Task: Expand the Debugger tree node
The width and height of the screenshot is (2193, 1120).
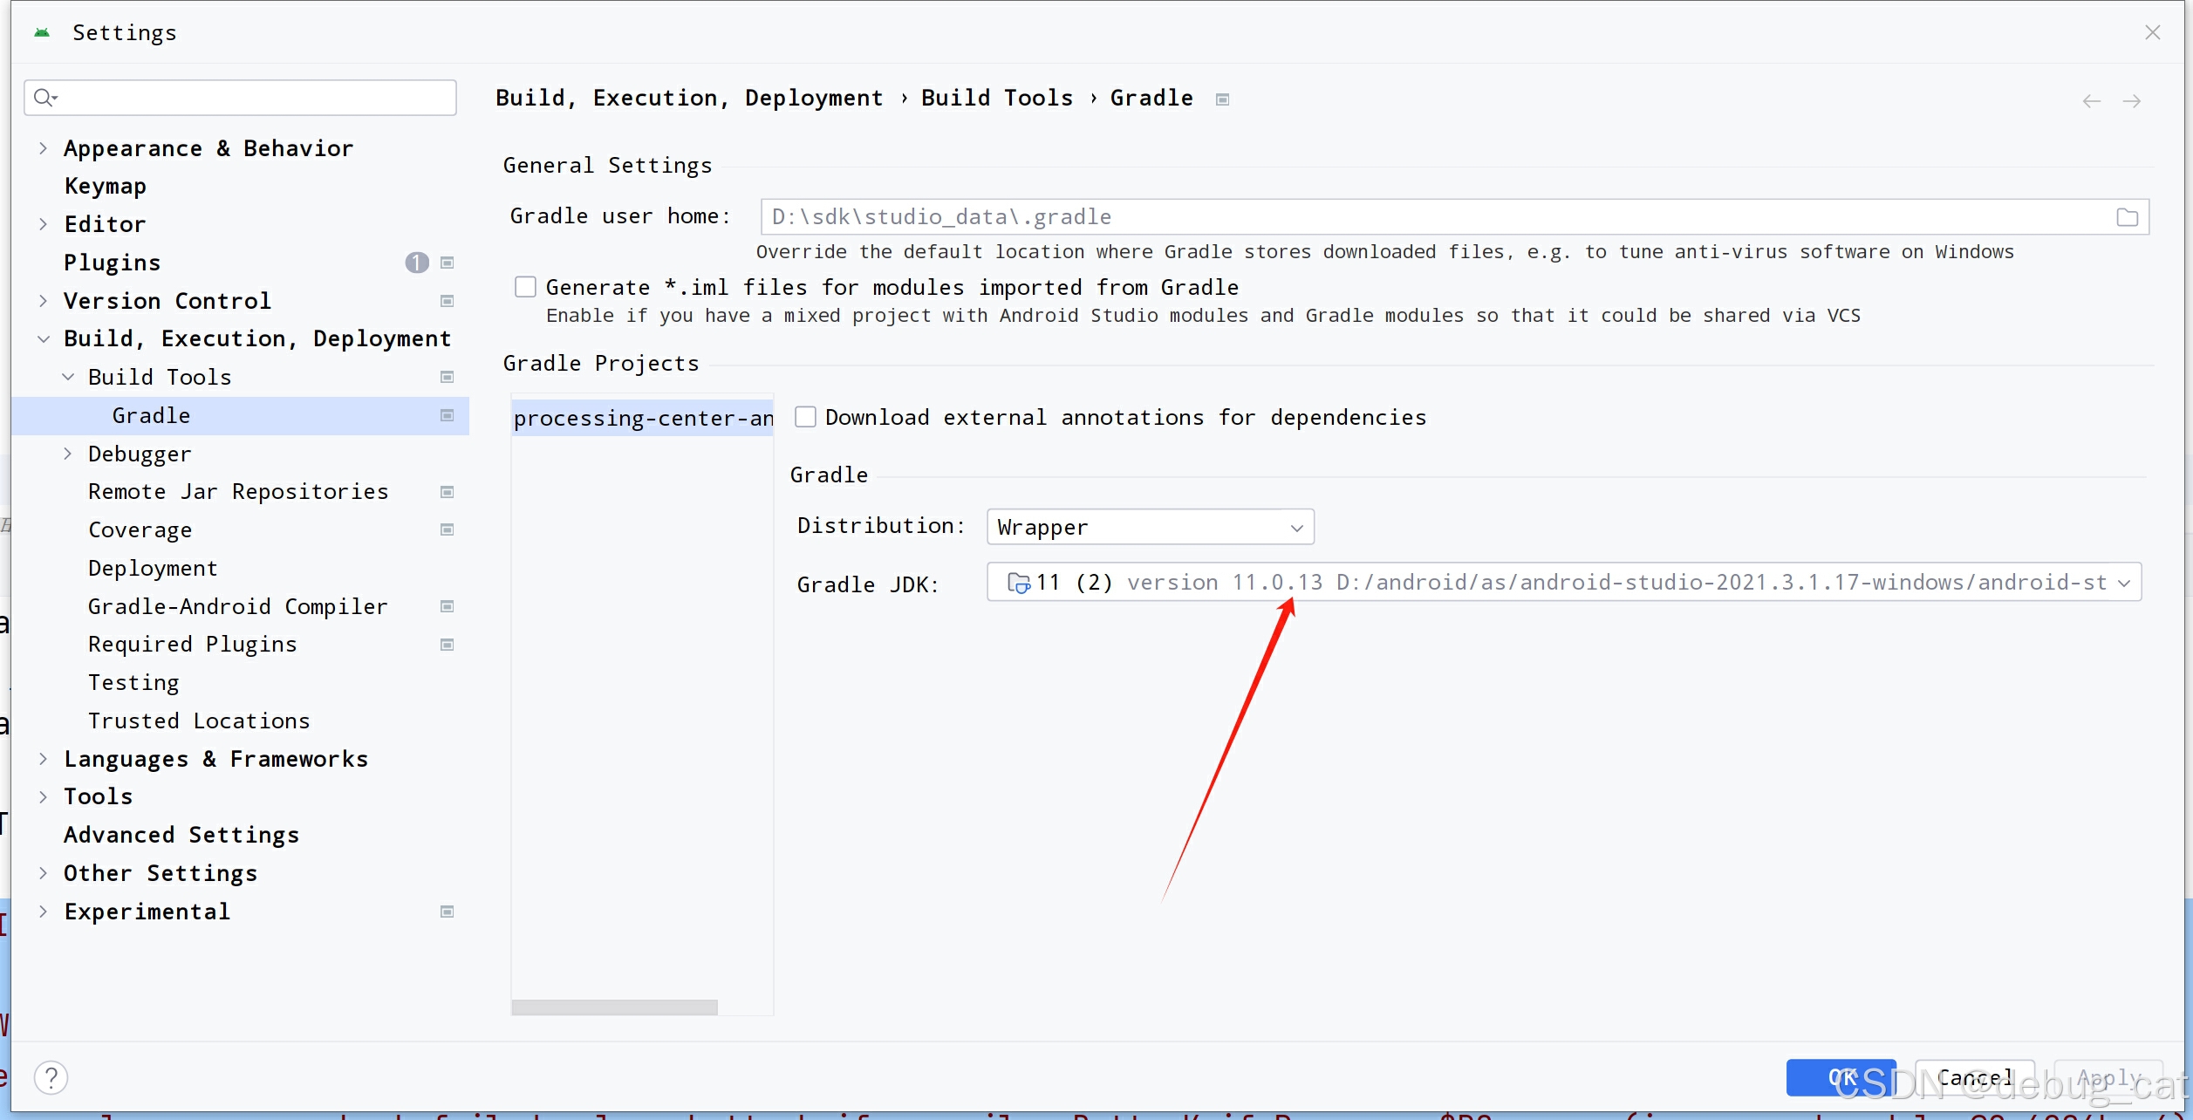Action: pyautogui.click(x=68, y=454)
